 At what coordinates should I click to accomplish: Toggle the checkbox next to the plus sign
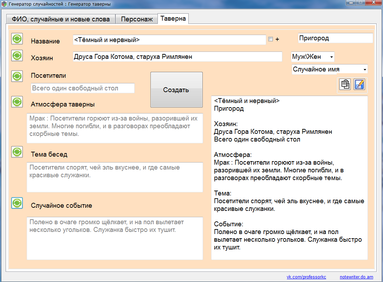click(x=270, y=39)
